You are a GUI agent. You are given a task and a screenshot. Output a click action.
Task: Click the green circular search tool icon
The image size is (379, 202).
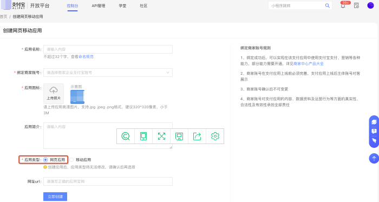[x=126, y=136]
